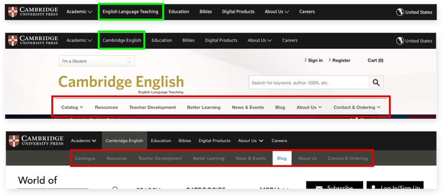The width and height of the screenshot is (443, 196).
Task: Open Resources in the Catalog navigation row
Action: pos(106,107)
